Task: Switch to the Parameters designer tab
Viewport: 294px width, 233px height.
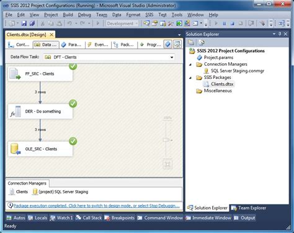Action: pos(71,45)
